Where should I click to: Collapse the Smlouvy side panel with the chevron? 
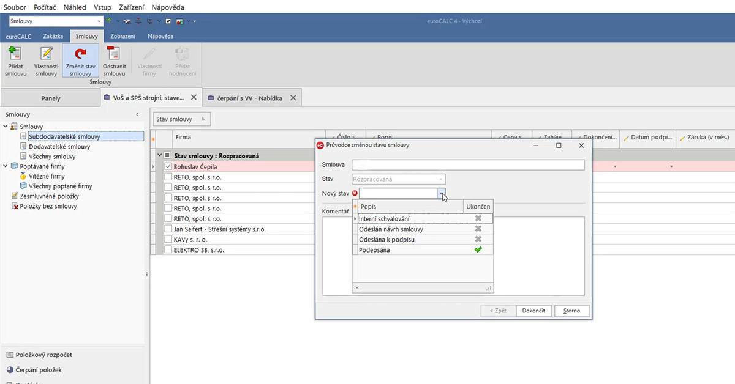(x=137, y=114)
